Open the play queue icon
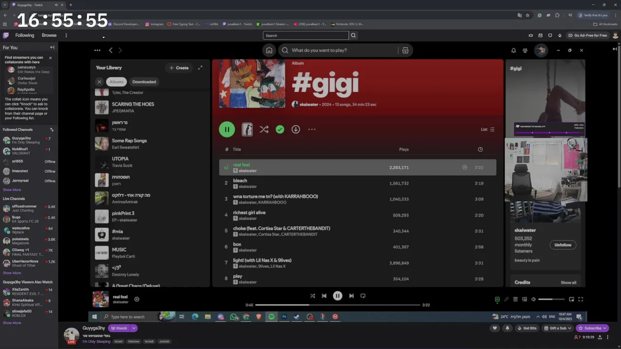The width and height of the screenshot is (621, 349). [516, 300]
